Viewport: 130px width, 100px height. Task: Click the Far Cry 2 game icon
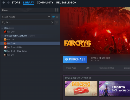coord(5,39)
